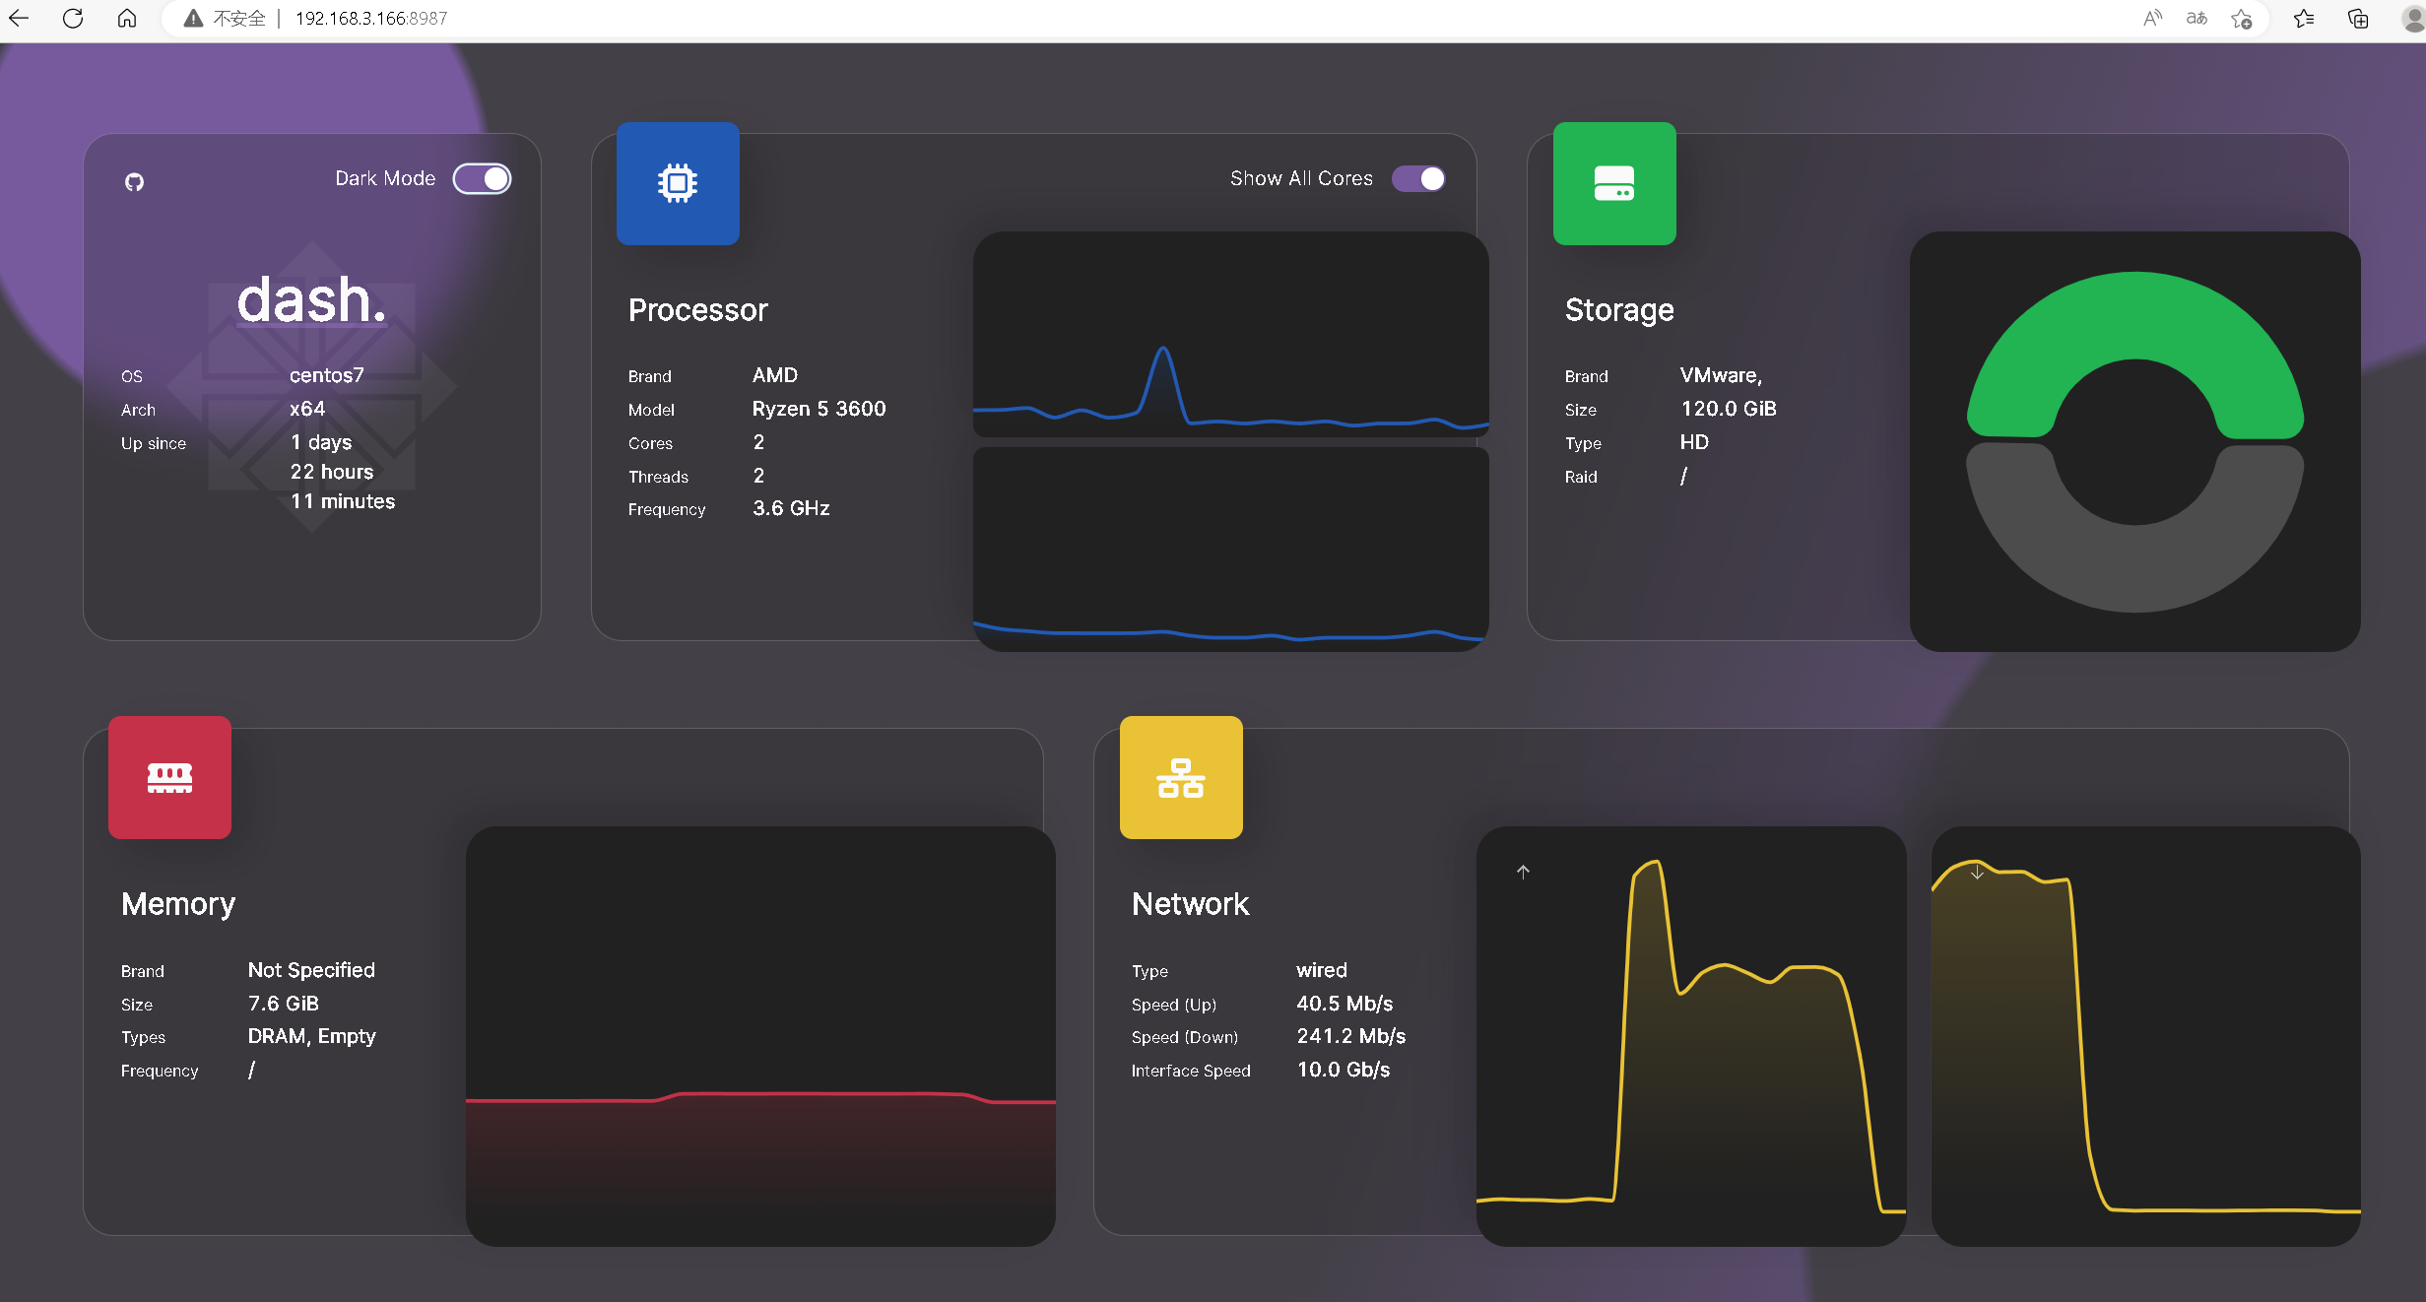Open the collections icon
2426x1302 pixels.
pos(2358,18)
